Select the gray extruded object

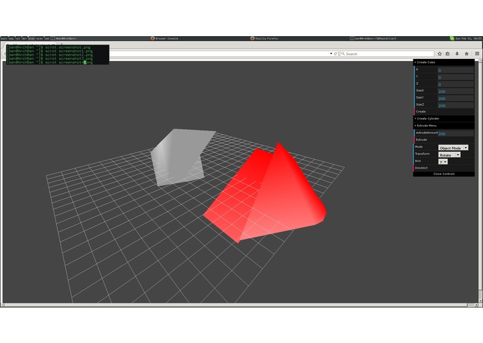click(x=179, y=157)
